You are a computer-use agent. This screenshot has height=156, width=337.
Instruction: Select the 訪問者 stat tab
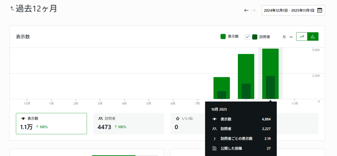[128, 123]
